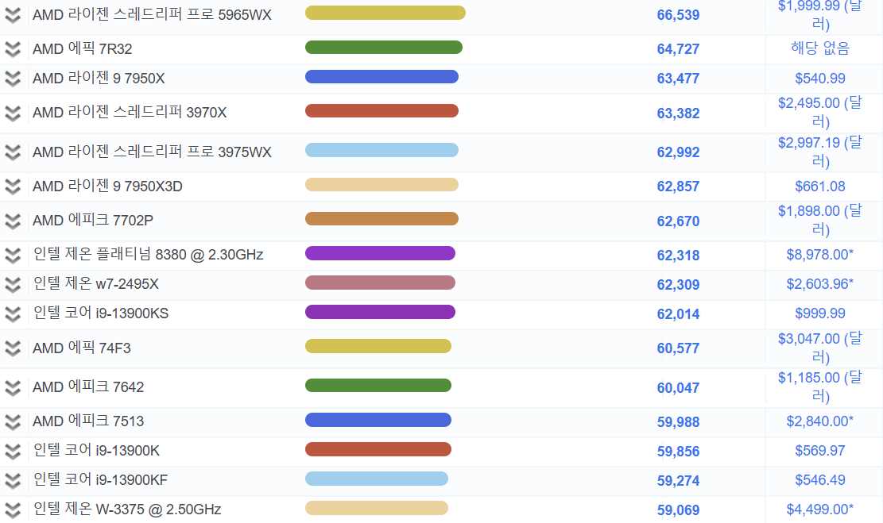Screen dimensions: 883x523
Task: Expand the 인텔 제온 w7-2495X row
Action: coord(13,285)
